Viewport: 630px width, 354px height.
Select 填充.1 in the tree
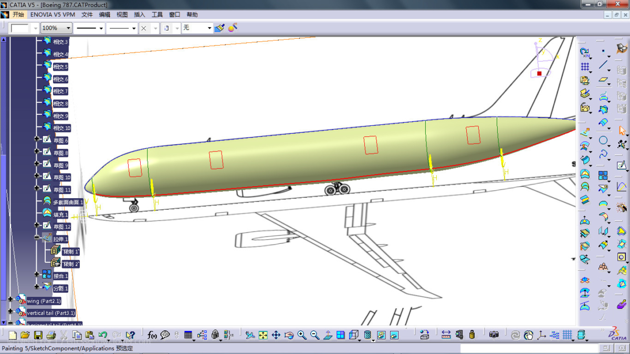60,214
